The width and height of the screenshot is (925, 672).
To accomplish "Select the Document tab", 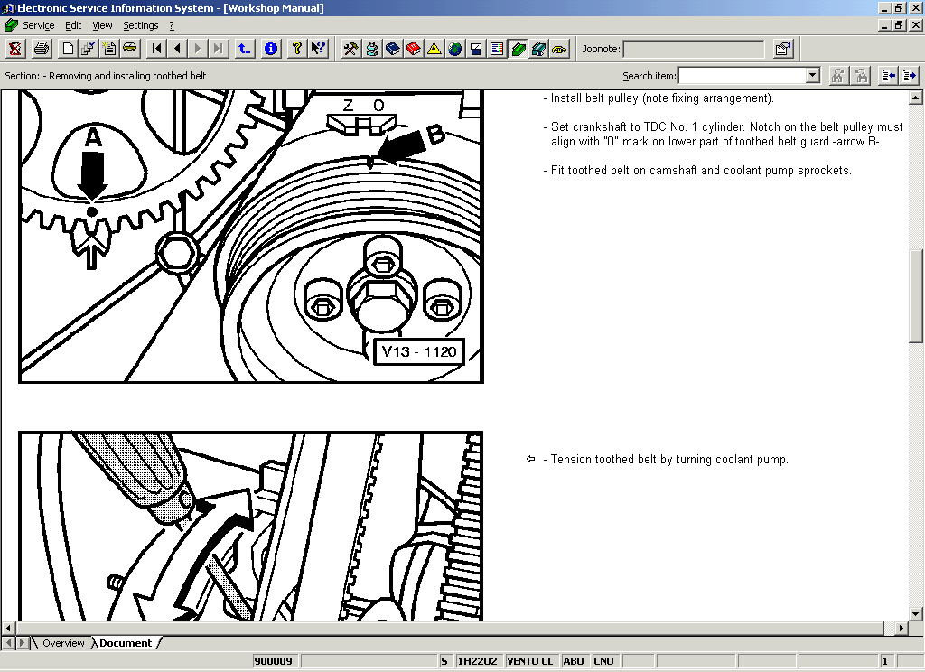I will [126, 643].
